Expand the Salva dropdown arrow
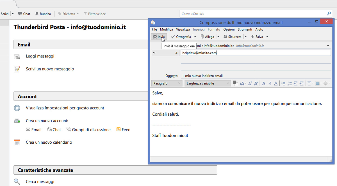 (x=267, y=37)
